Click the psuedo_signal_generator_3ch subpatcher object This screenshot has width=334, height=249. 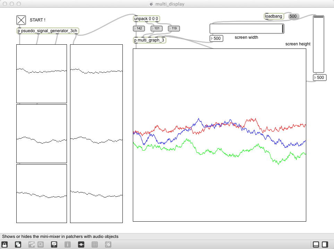coord(48,31)
